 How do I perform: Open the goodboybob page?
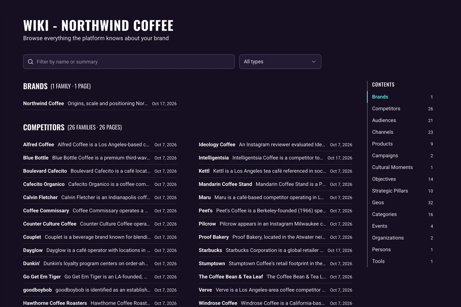pyautogui.click(x=100, y=290)
